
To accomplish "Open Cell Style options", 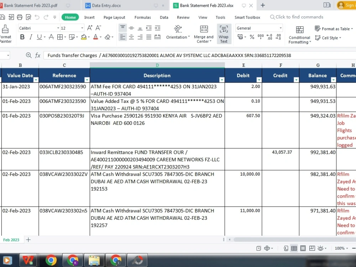I will [x=328, y=38].
